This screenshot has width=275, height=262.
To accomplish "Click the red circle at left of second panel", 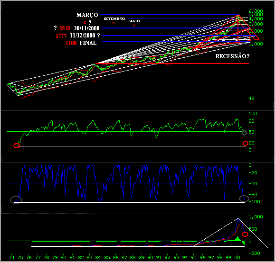I will click(17, 145).
